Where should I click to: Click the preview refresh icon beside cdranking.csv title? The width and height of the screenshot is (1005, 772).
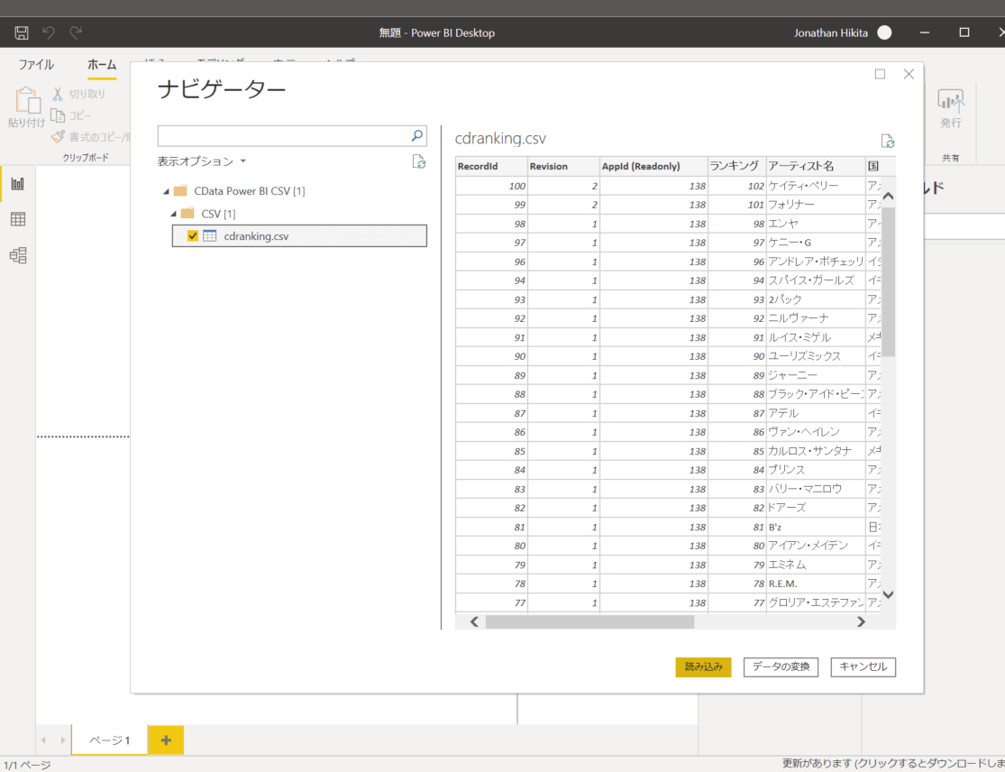click(x=888, y=141)
